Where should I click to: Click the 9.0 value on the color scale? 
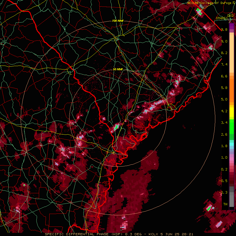[x=224, y=41]
